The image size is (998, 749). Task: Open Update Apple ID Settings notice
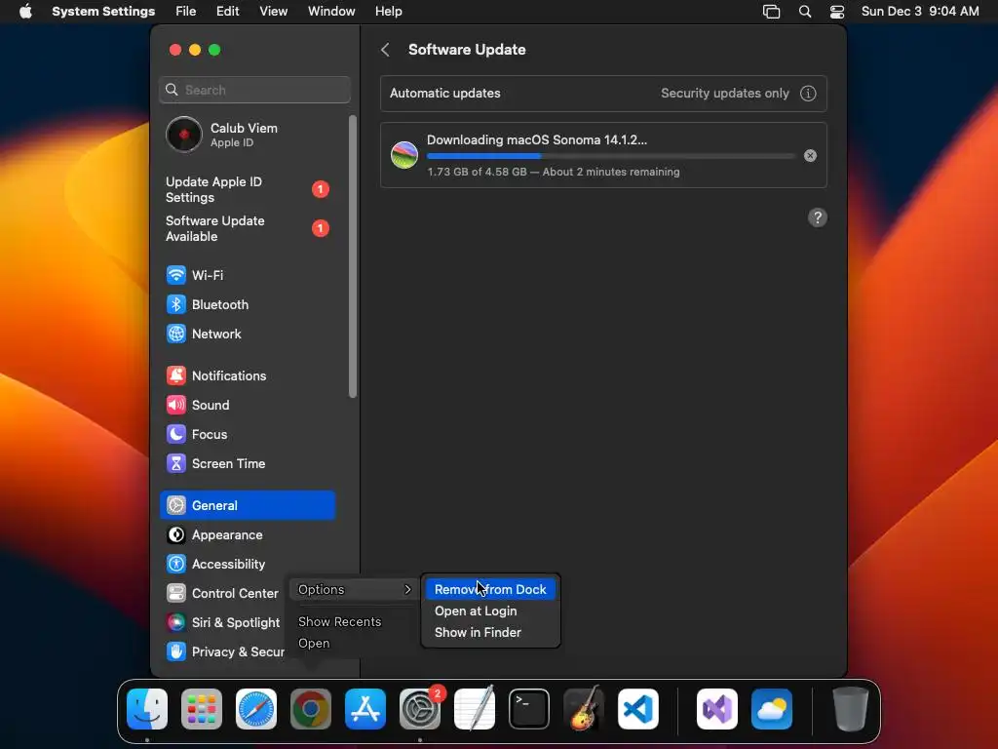click(x=249, y=190)
